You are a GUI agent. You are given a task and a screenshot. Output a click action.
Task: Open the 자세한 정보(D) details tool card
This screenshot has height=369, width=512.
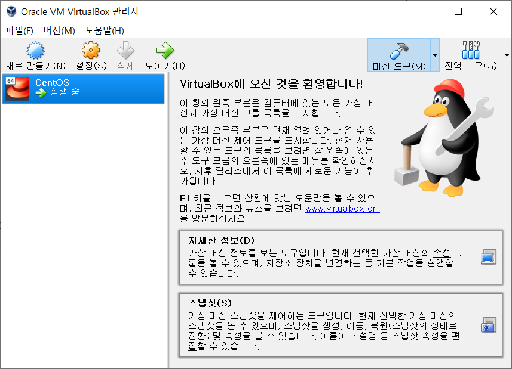[341, 258]
